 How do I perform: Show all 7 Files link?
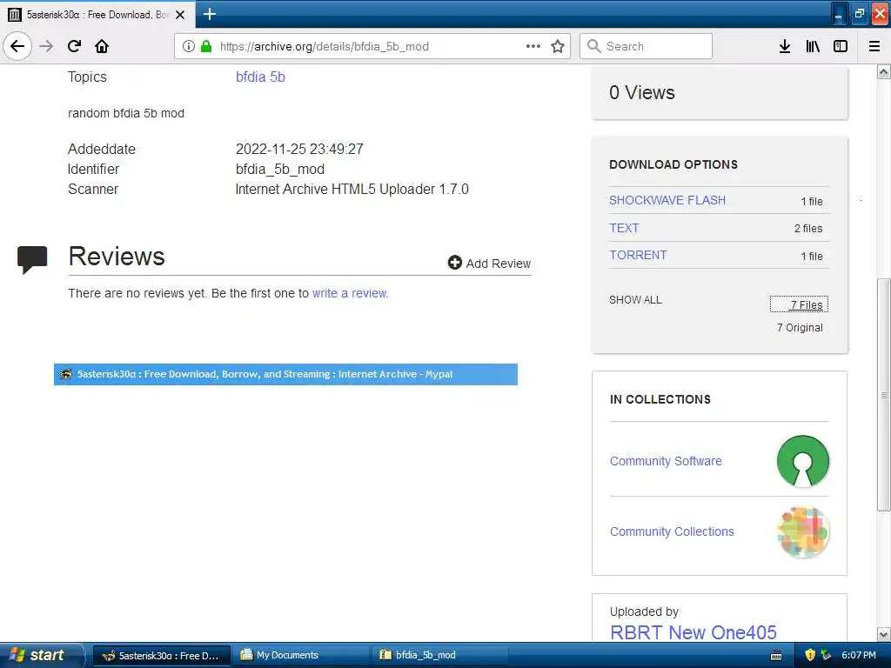point(799,304)
